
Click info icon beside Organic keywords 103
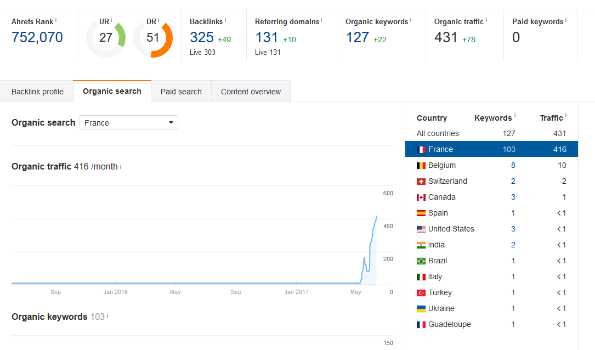[x=107, y=315]
